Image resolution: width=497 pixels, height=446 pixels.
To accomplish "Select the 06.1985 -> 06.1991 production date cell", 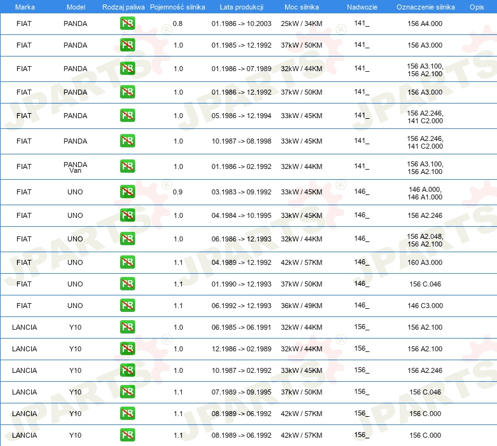I will click(x=242, y=328).
